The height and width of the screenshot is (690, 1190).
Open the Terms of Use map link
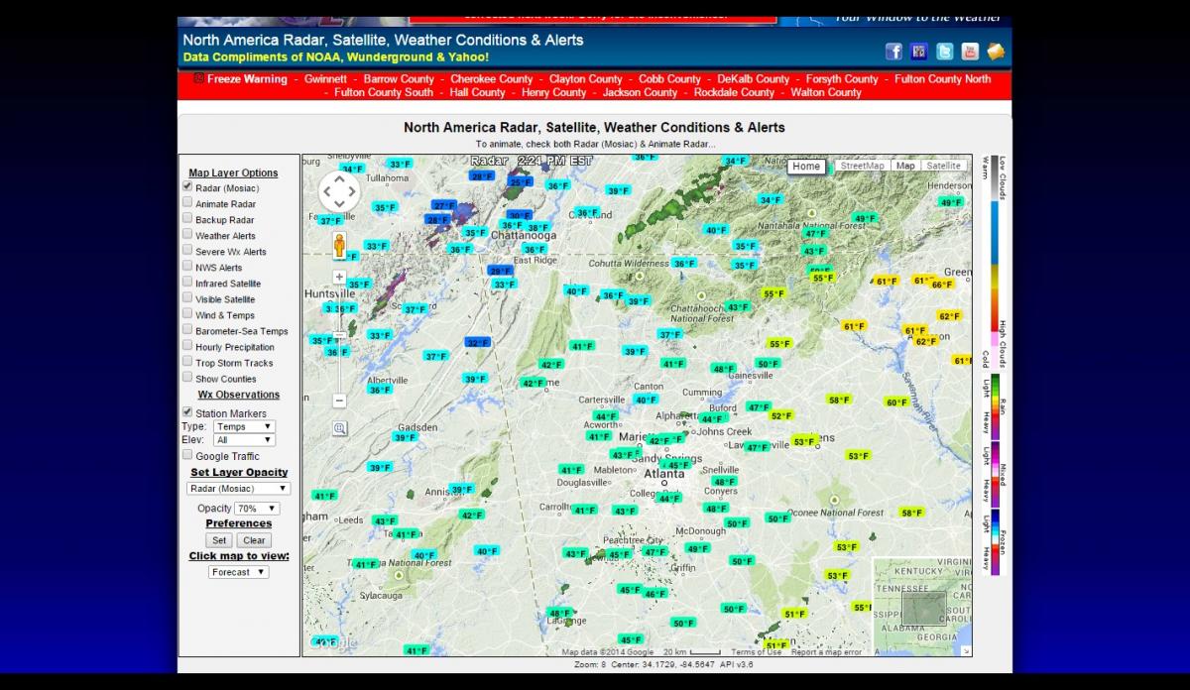(x=757, y=651)
